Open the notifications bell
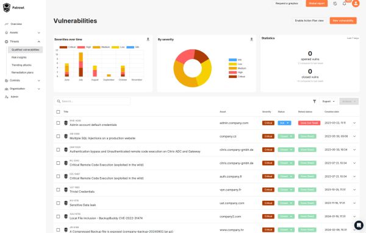366x233 pixels. pyautogui.click(x=344, y=4)
